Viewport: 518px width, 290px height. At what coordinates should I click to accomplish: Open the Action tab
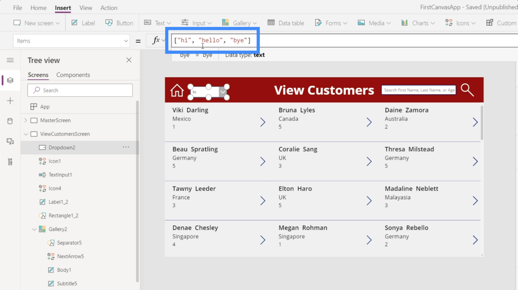pos(109,8)
